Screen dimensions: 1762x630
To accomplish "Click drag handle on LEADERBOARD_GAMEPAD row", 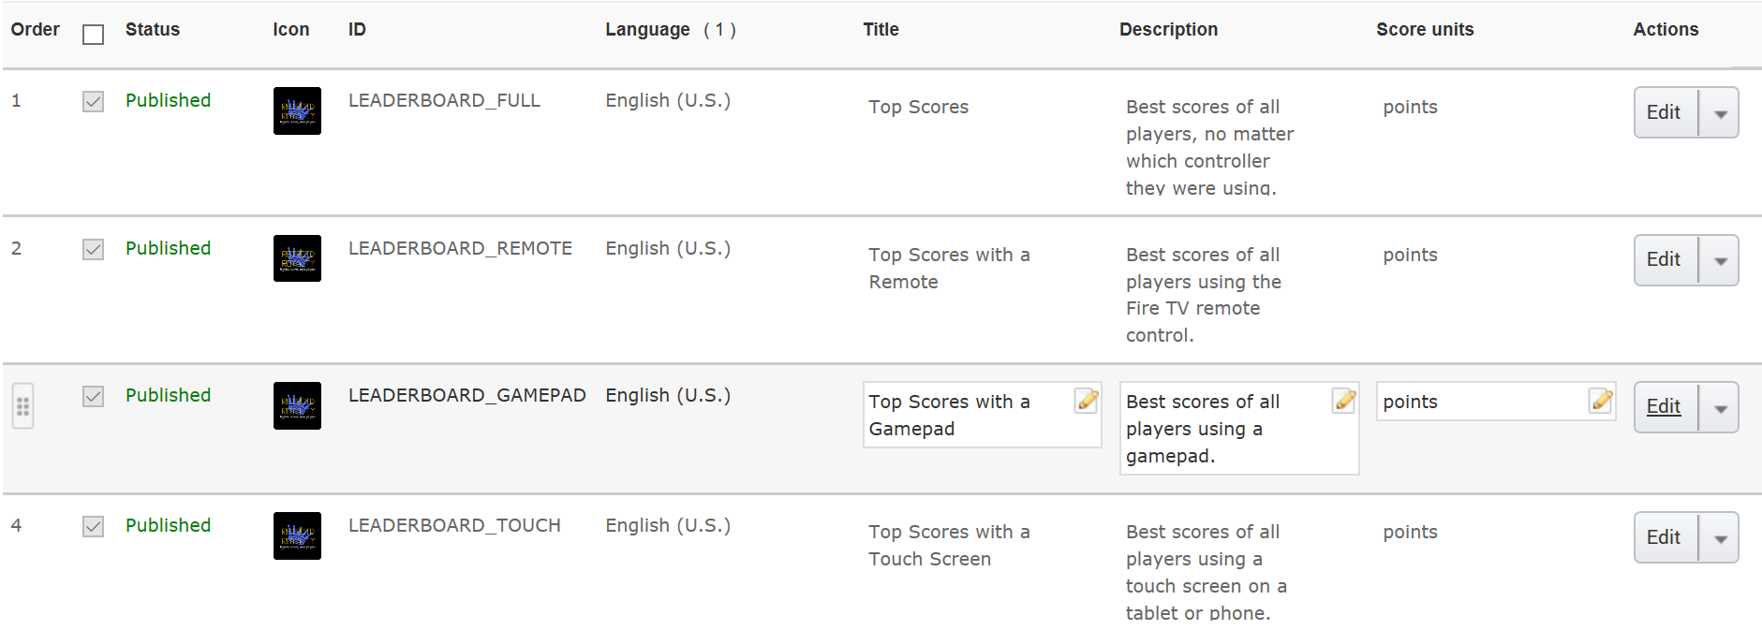I will tap(23, 406).
